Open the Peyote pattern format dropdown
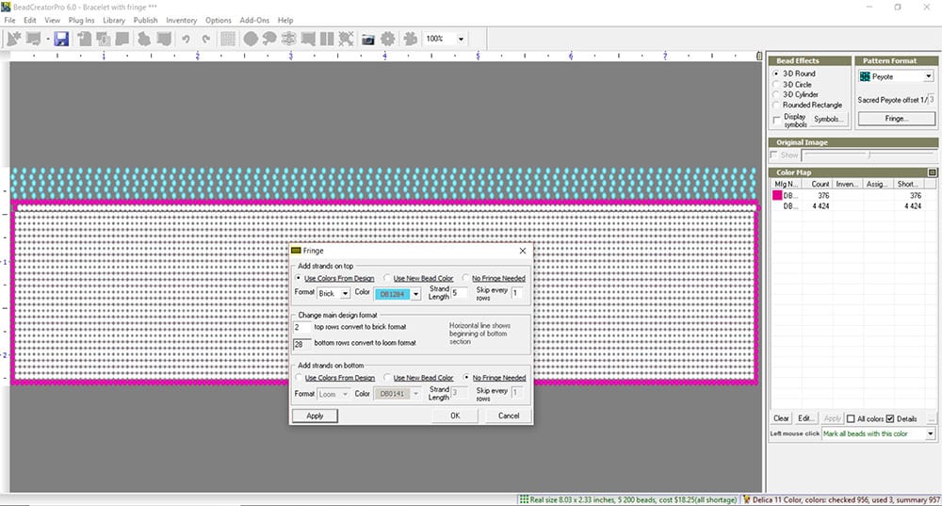This screenshot has width=942, height=506. pyautogui.click(x=928, y=76)
